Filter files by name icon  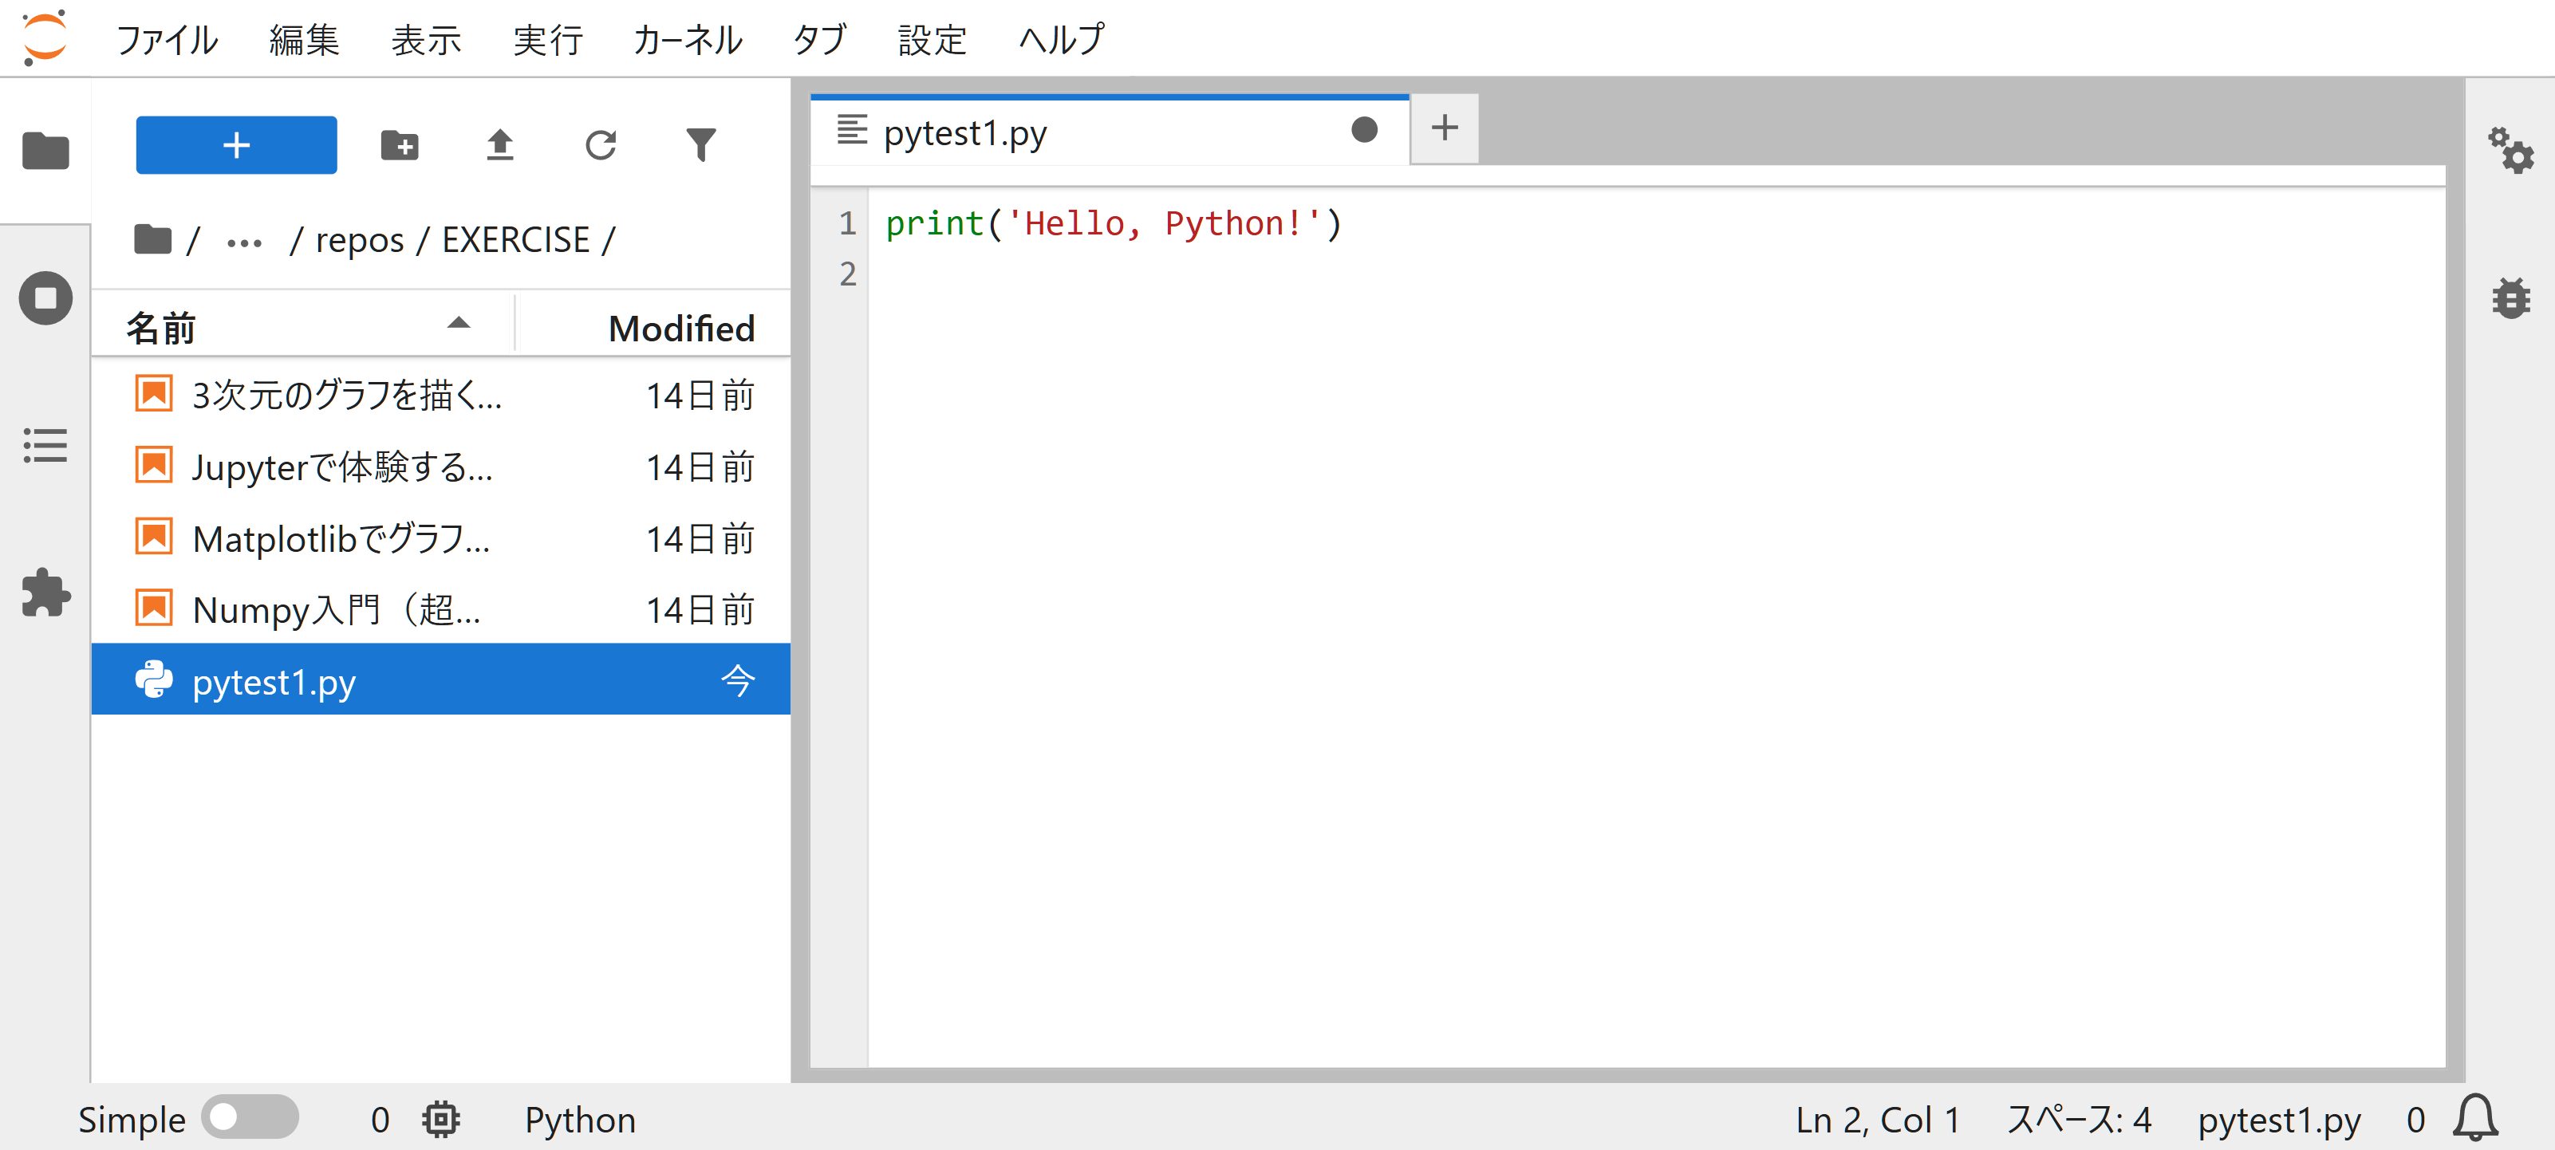pyautogui.click(x=700, y=144)
